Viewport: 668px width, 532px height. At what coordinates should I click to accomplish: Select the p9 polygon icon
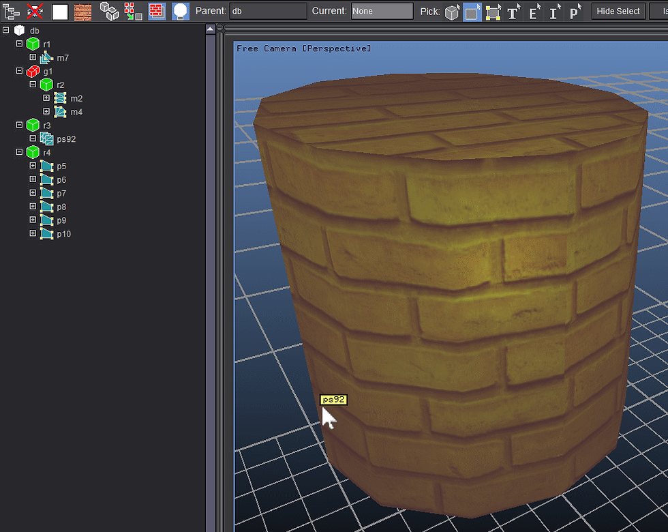pos(46,220)
